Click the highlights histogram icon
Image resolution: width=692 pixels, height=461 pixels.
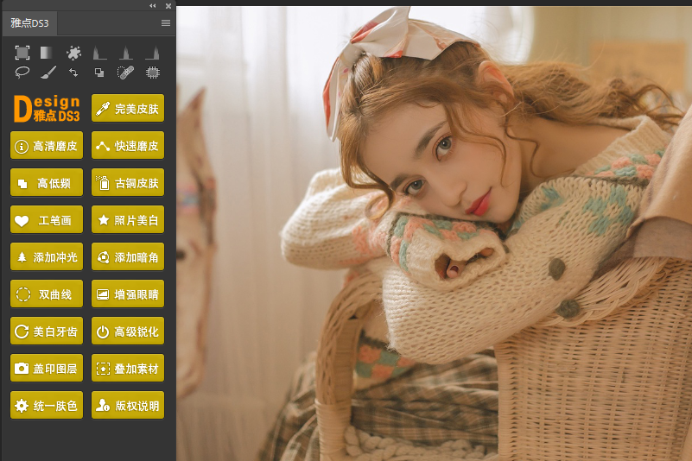(x=152, y=53)
